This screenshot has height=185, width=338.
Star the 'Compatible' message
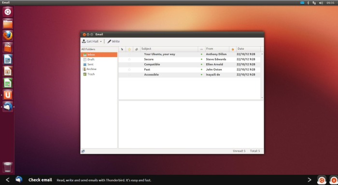[x=129, y=64]
